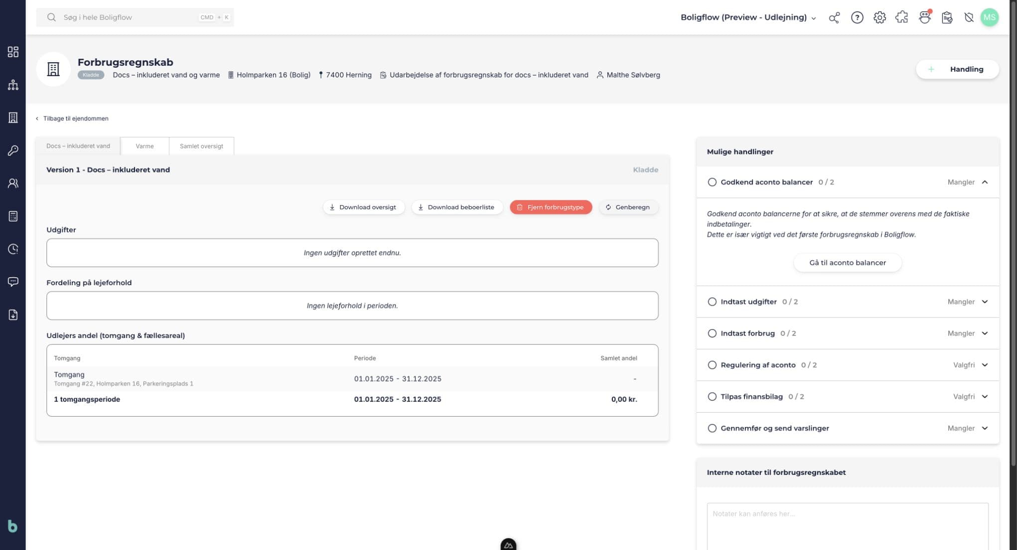The width and height of the screenshot is (1017, 550).
Task: Click the Download oversigt button
Action: [363, 207]
